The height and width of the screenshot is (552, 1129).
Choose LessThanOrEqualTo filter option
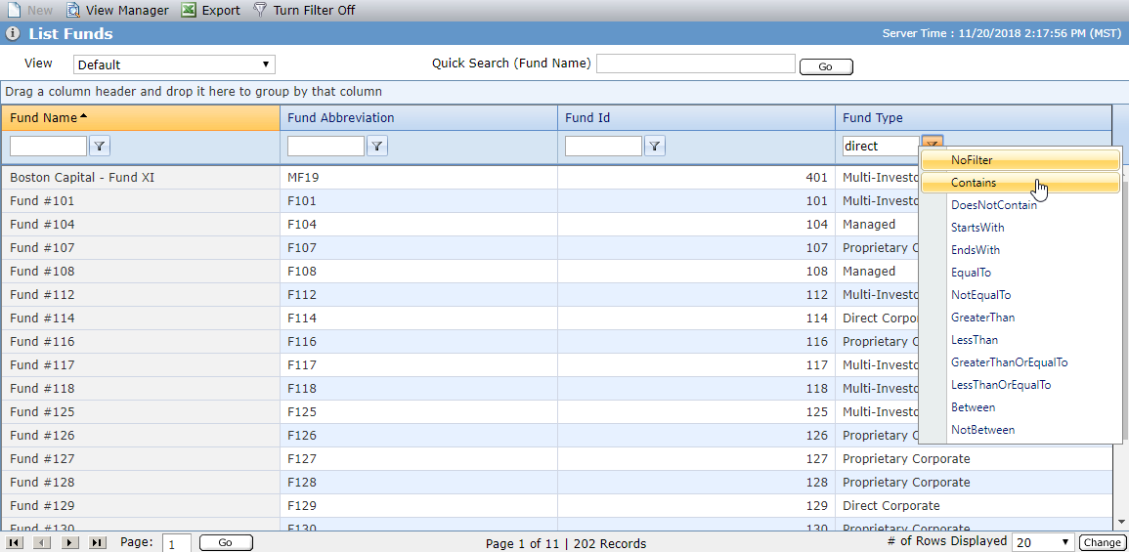tap(1020, 385)
